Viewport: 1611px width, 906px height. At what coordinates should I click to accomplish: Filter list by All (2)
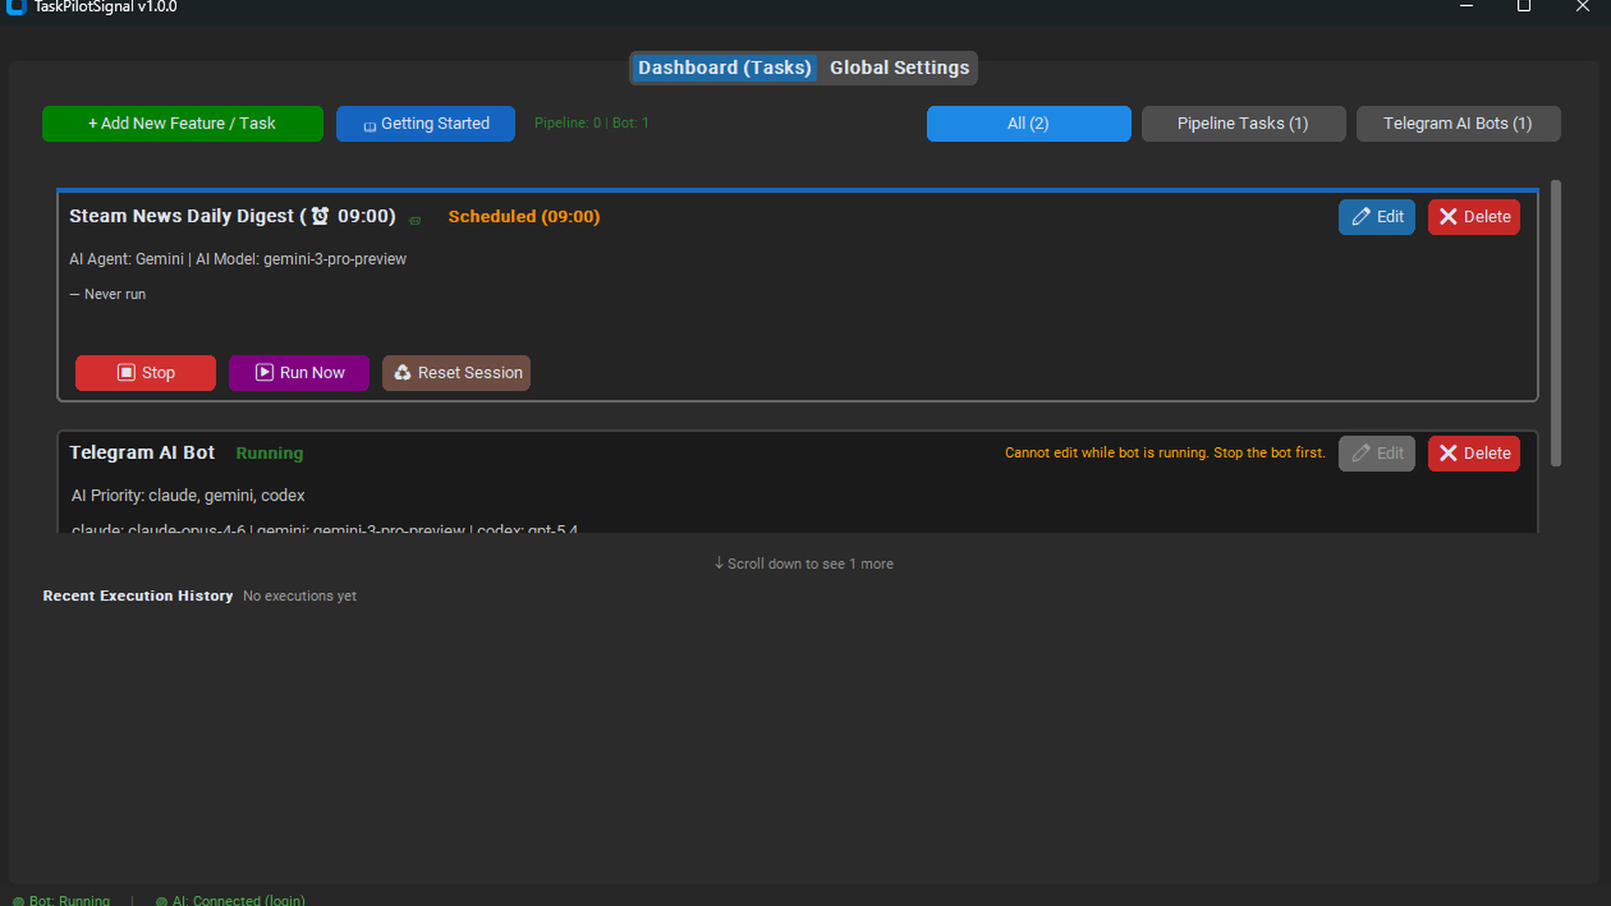[x=1028, y=123]
